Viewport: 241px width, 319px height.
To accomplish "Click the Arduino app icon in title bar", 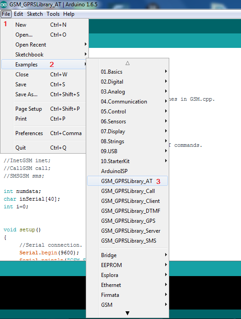I will [4, 4].
